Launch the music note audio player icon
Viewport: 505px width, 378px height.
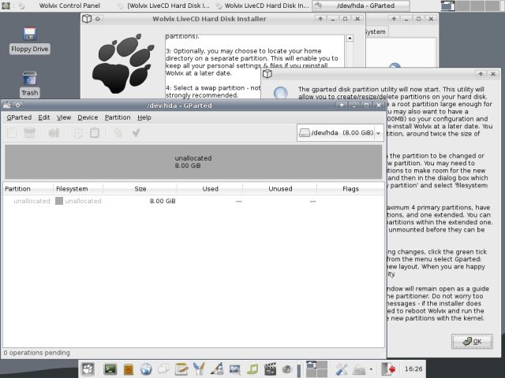coord(252,369)
